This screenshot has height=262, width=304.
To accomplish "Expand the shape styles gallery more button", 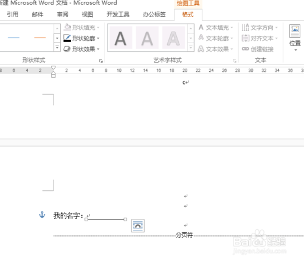I will 57,47.
